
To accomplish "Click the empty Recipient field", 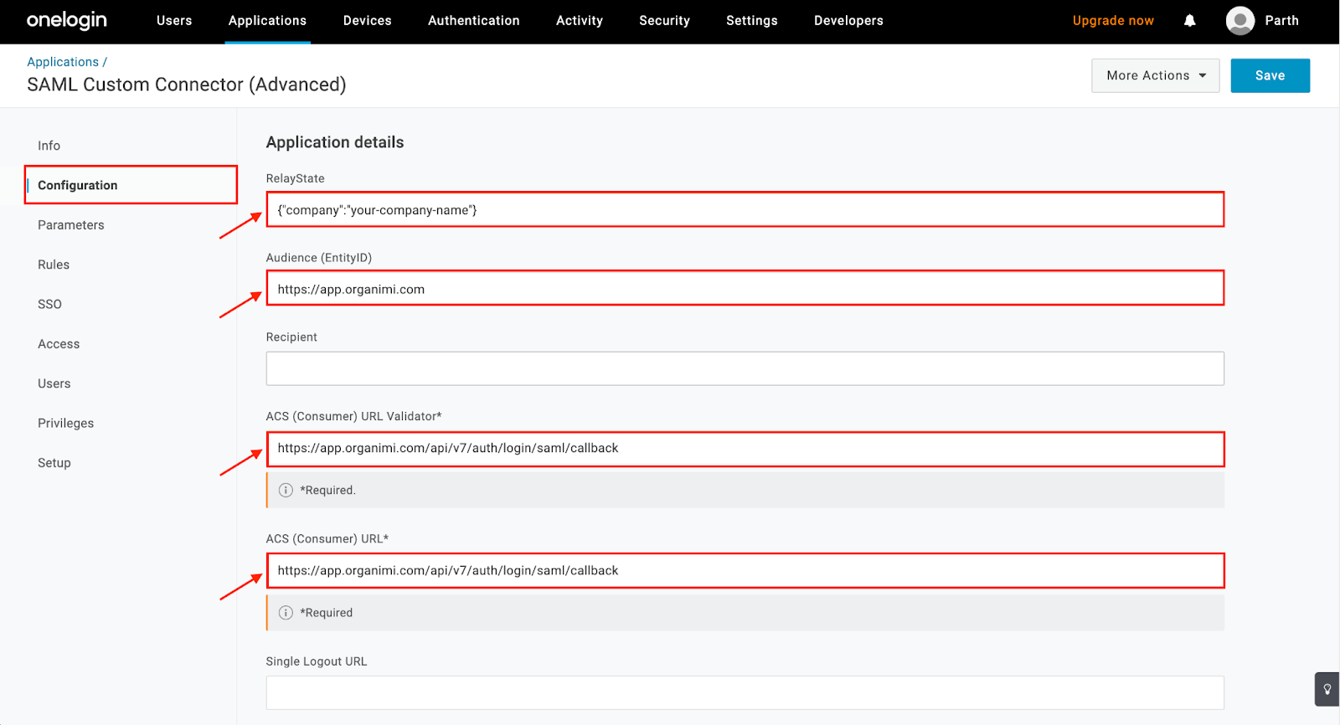I will pos(745,368).
